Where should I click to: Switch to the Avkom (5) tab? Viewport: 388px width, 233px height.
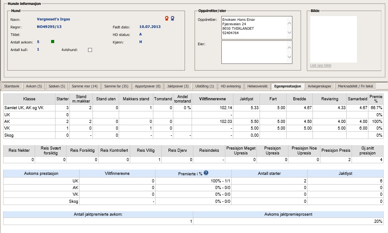(34, 86)
